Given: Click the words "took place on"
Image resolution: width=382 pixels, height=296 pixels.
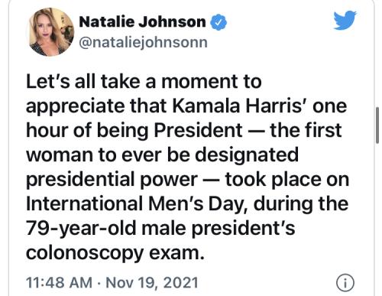Looking at the screenshot, I should coord(287,180).
